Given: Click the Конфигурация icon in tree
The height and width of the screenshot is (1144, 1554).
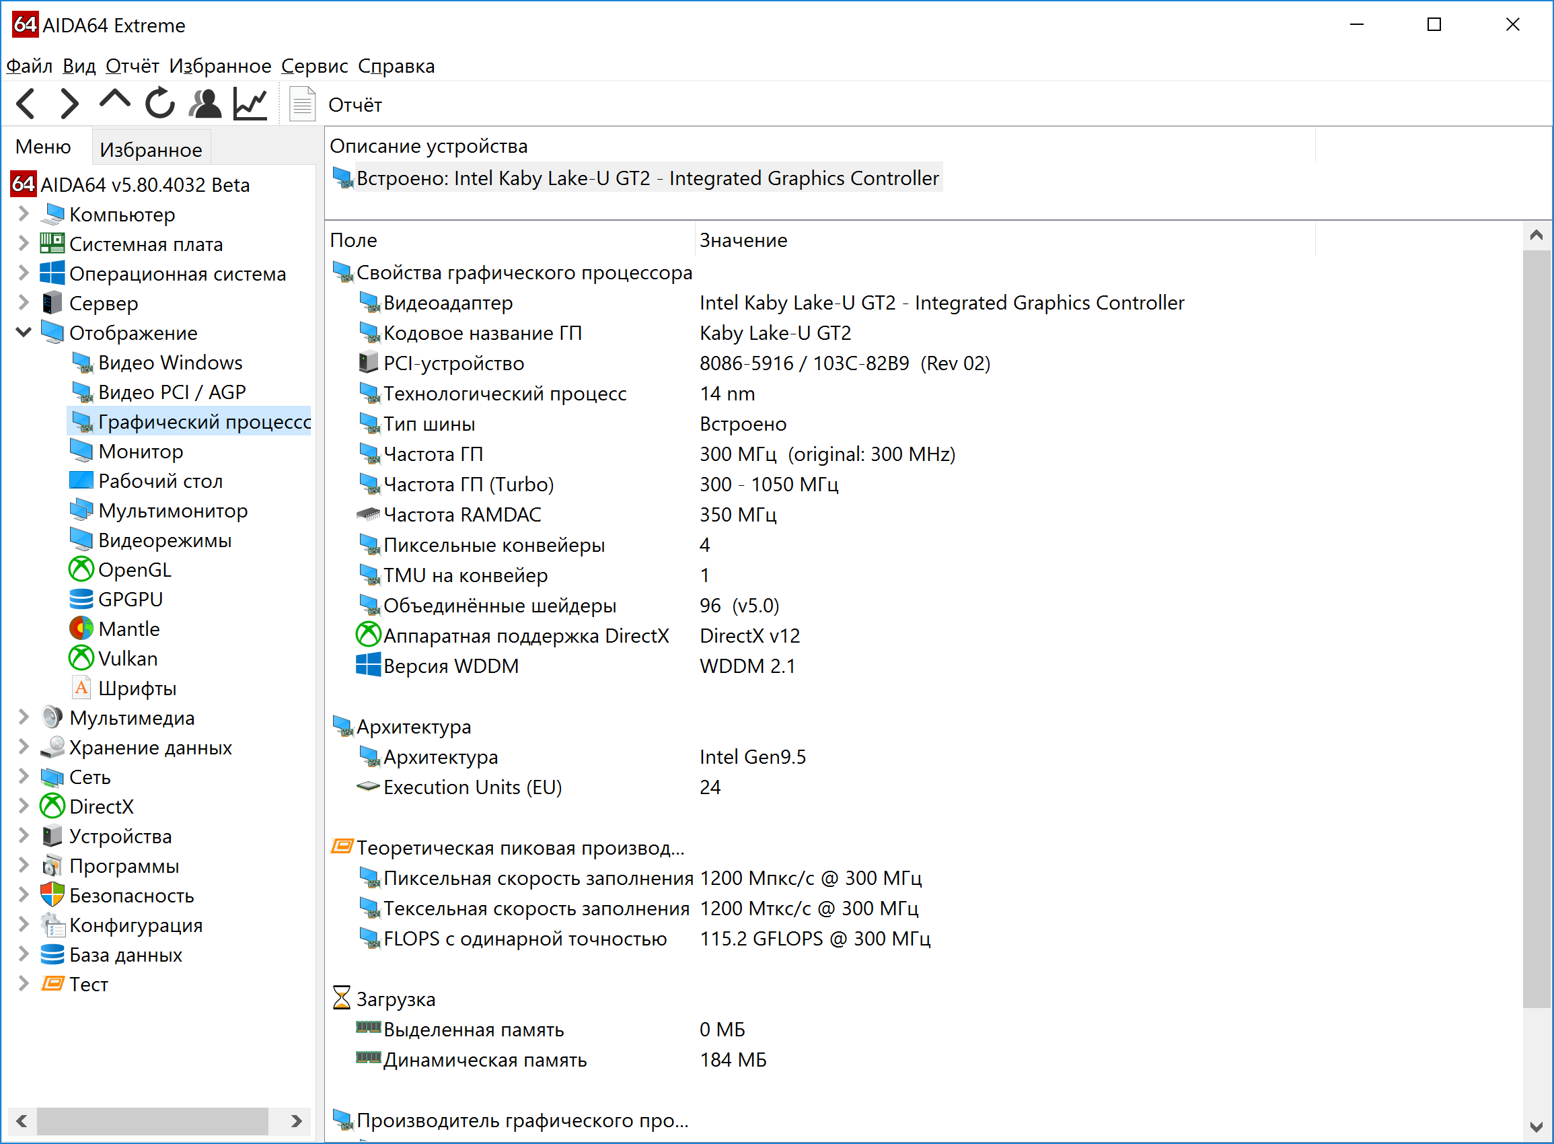Looking at the screenshot, I should click(x=52, y=925).
